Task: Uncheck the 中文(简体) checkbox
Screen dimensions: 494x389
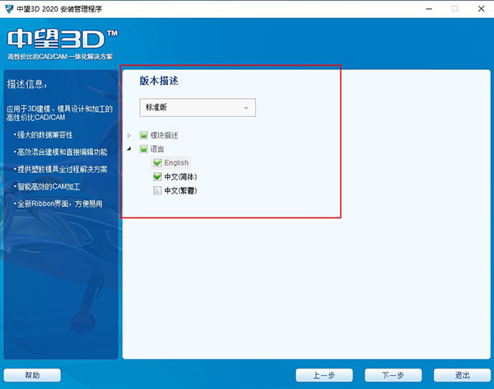Action: coord(157,176)
